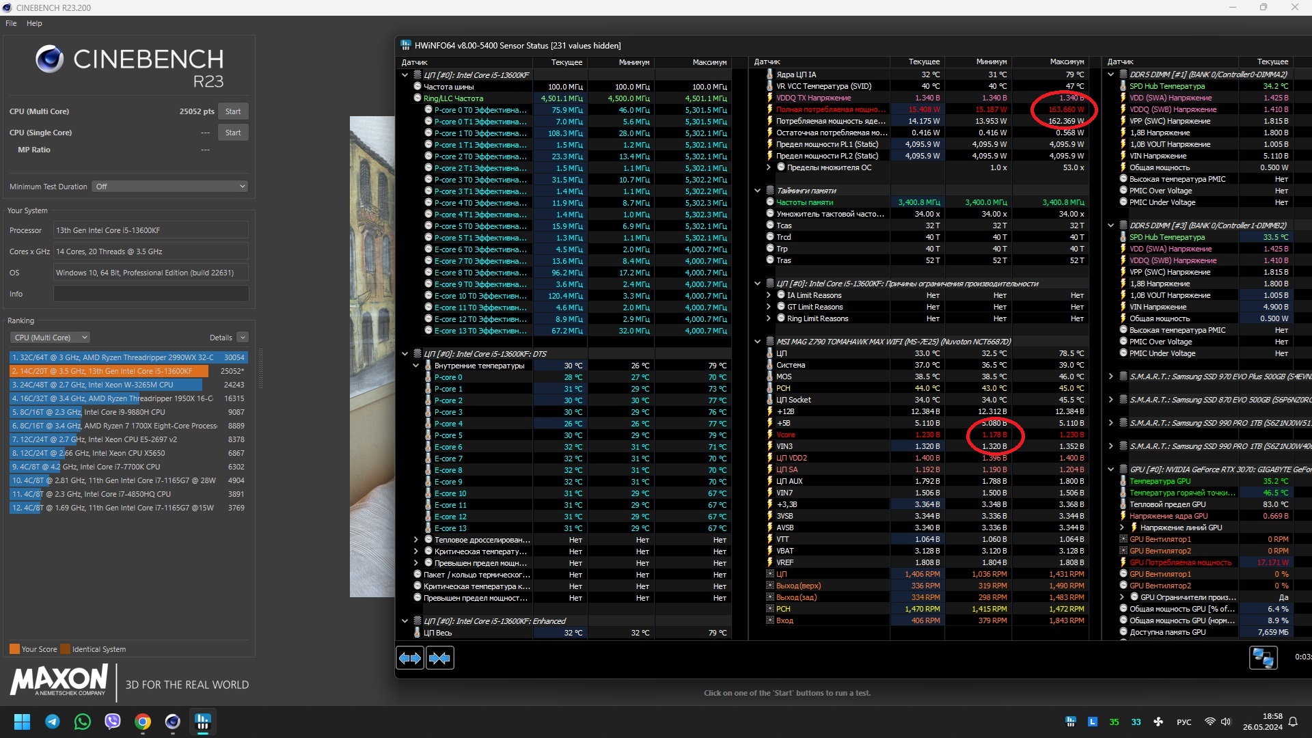1312x738 pixels.
Task: Open Google Chrome from the taskbar
Action: 143,722
